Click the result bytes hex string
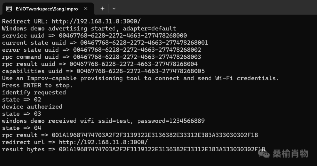Viewport: 317px width, 166px height. [x=162, y=149]
